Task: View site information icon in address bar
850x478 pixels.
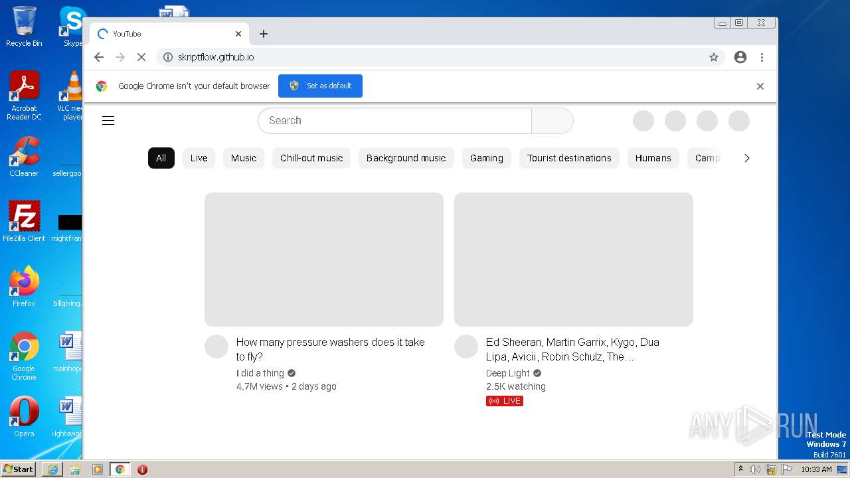Action: (168, 57)
